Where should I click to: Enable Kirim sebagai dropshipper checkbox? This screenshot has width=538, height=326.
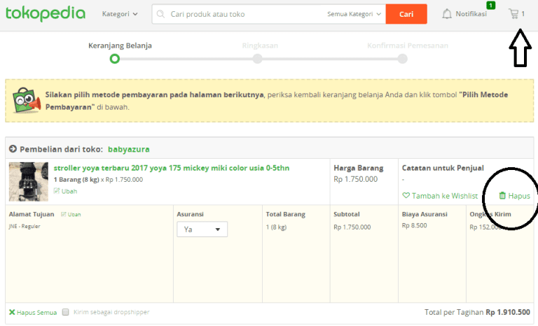(66, 312)
